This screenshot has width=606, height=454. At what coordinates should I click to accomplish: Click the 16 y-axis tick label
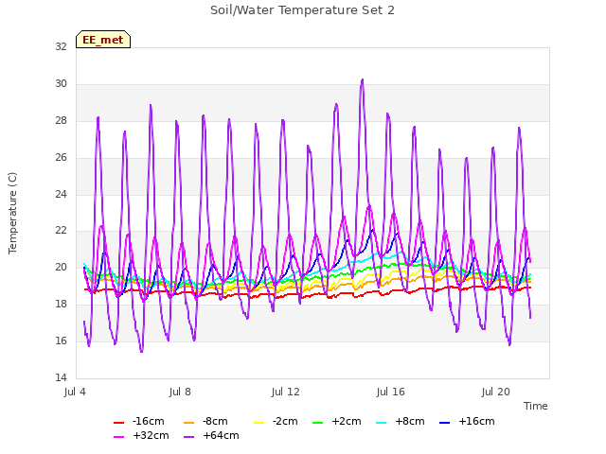(61, 340)
